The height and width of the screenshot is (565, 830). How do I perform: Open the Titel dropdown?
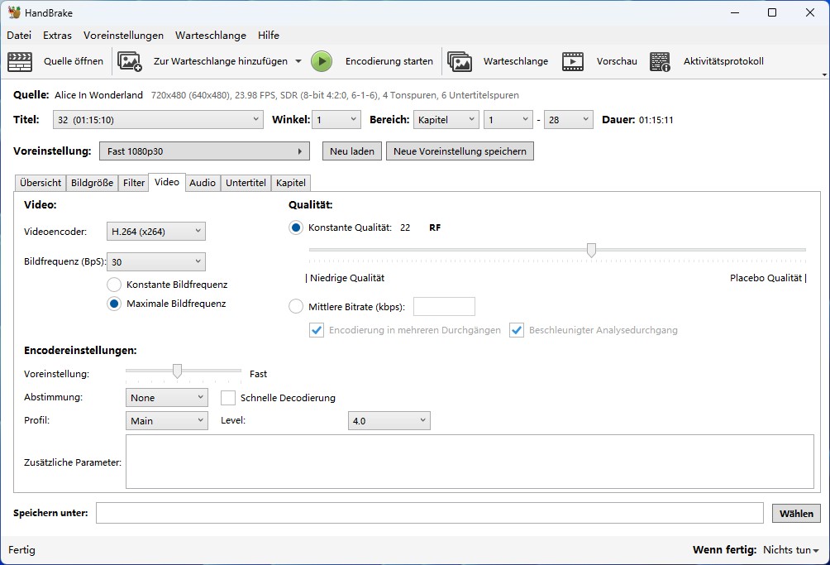[158, 120]
